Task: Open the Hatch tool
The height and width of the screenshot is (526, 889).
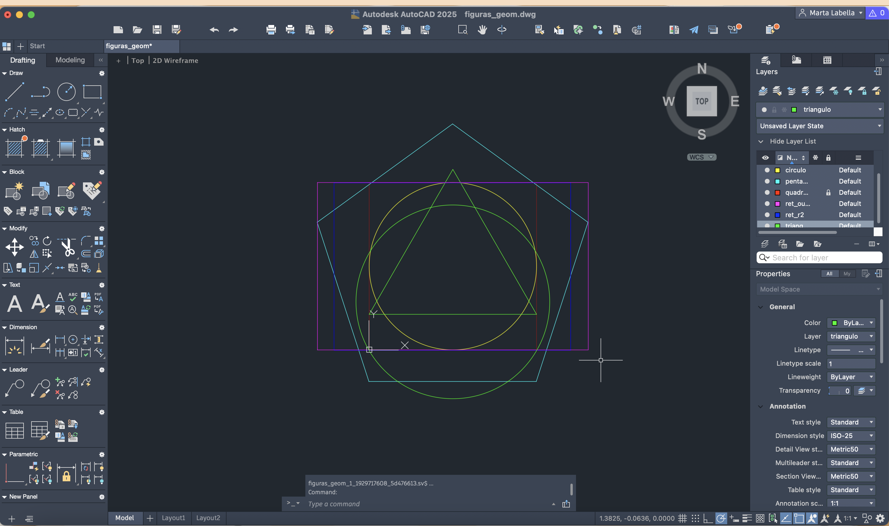Action: [x=15, y=148]
